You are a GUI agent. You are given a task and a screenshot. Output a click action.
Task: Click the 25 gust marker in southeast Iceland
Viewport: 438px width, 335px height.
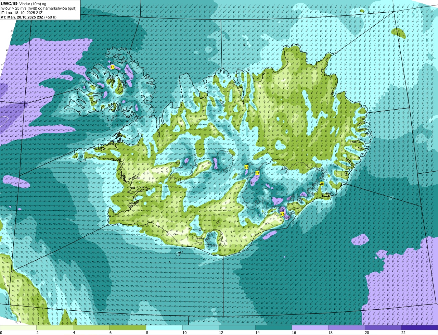click(x=322, y=184)
